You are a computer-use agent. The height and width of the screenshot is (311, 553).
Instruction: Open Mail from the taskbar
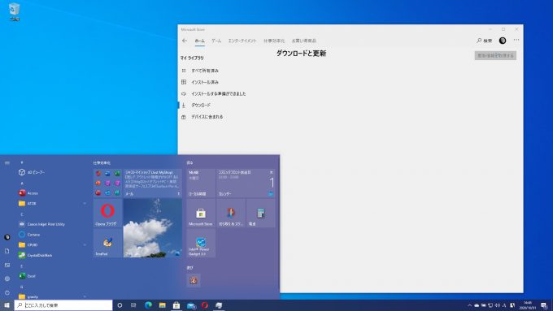(191, 305)
